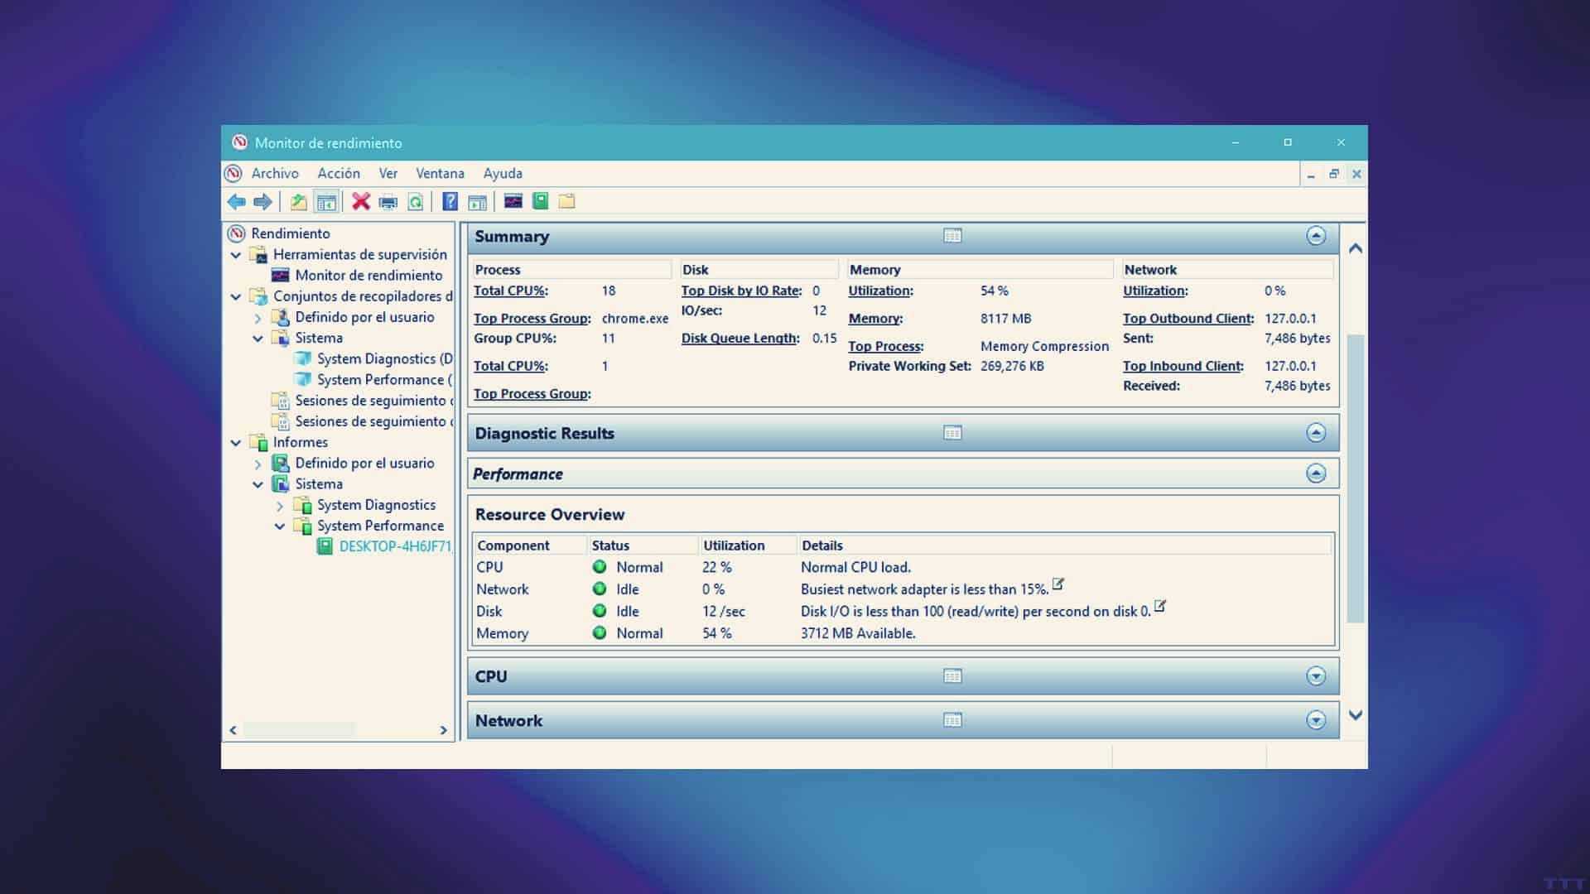This screenshot has width=1590, height=894.
Task: Open the Ventana menu
Action: pos(440,173)
